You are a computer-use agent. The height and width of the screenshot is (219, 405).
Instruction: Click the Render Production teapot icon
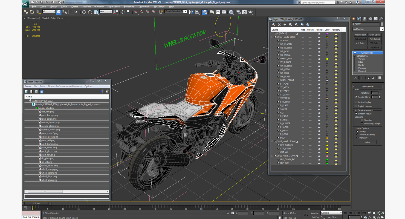coord(250,12)
